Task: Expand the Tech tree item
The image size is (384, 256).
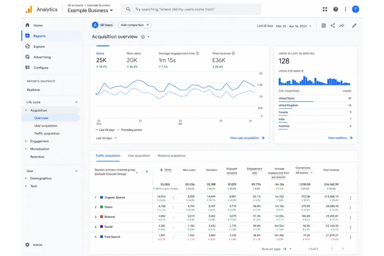Action: click(26, 186)
